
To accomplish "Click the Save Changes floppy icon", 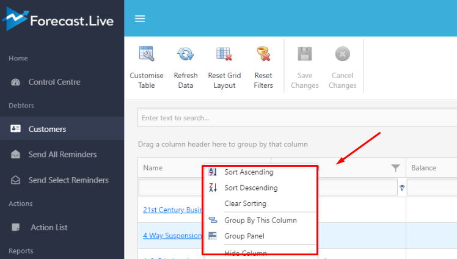I will pyautogui.click(x=305, y=54).
